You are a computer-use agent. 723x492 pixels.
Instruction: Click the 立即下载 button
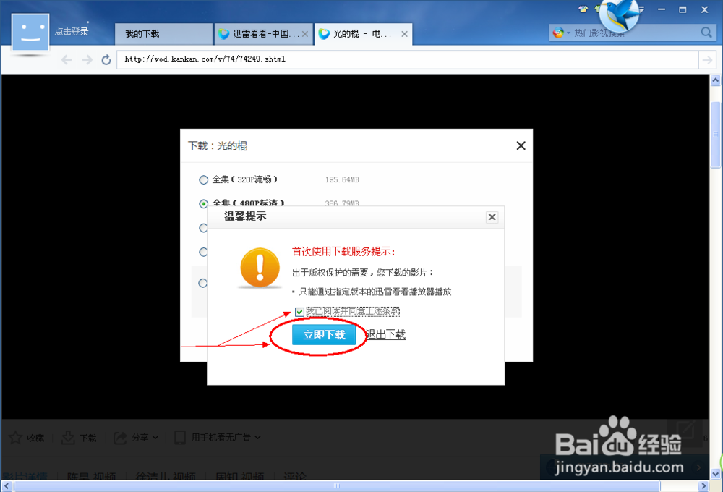(324, 335)
